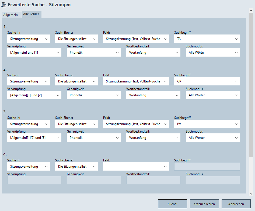
Task: Expand the empty Feld dropdown in criterion 4
Action: click(x=136, y=167)
